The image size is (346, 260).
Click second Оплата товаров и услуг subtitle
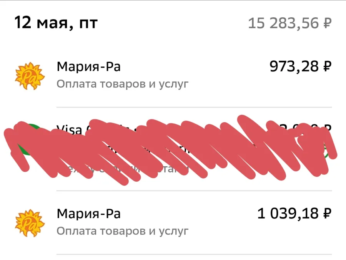pos(123,231)
